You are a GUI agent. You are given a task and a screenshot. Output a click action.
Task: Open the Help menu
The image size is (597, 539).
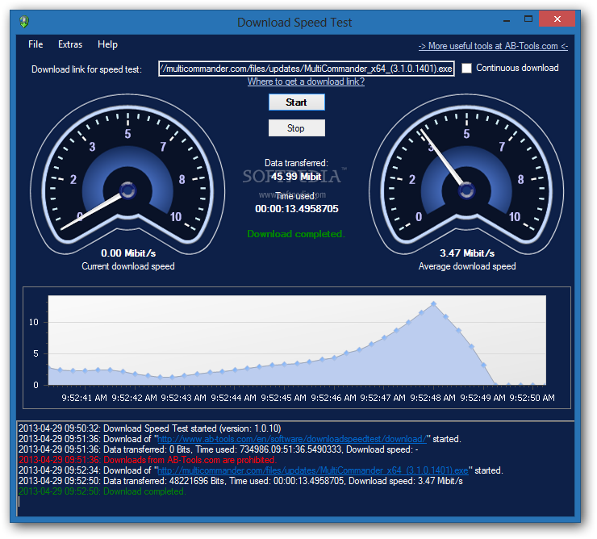(x=107, y=44)
